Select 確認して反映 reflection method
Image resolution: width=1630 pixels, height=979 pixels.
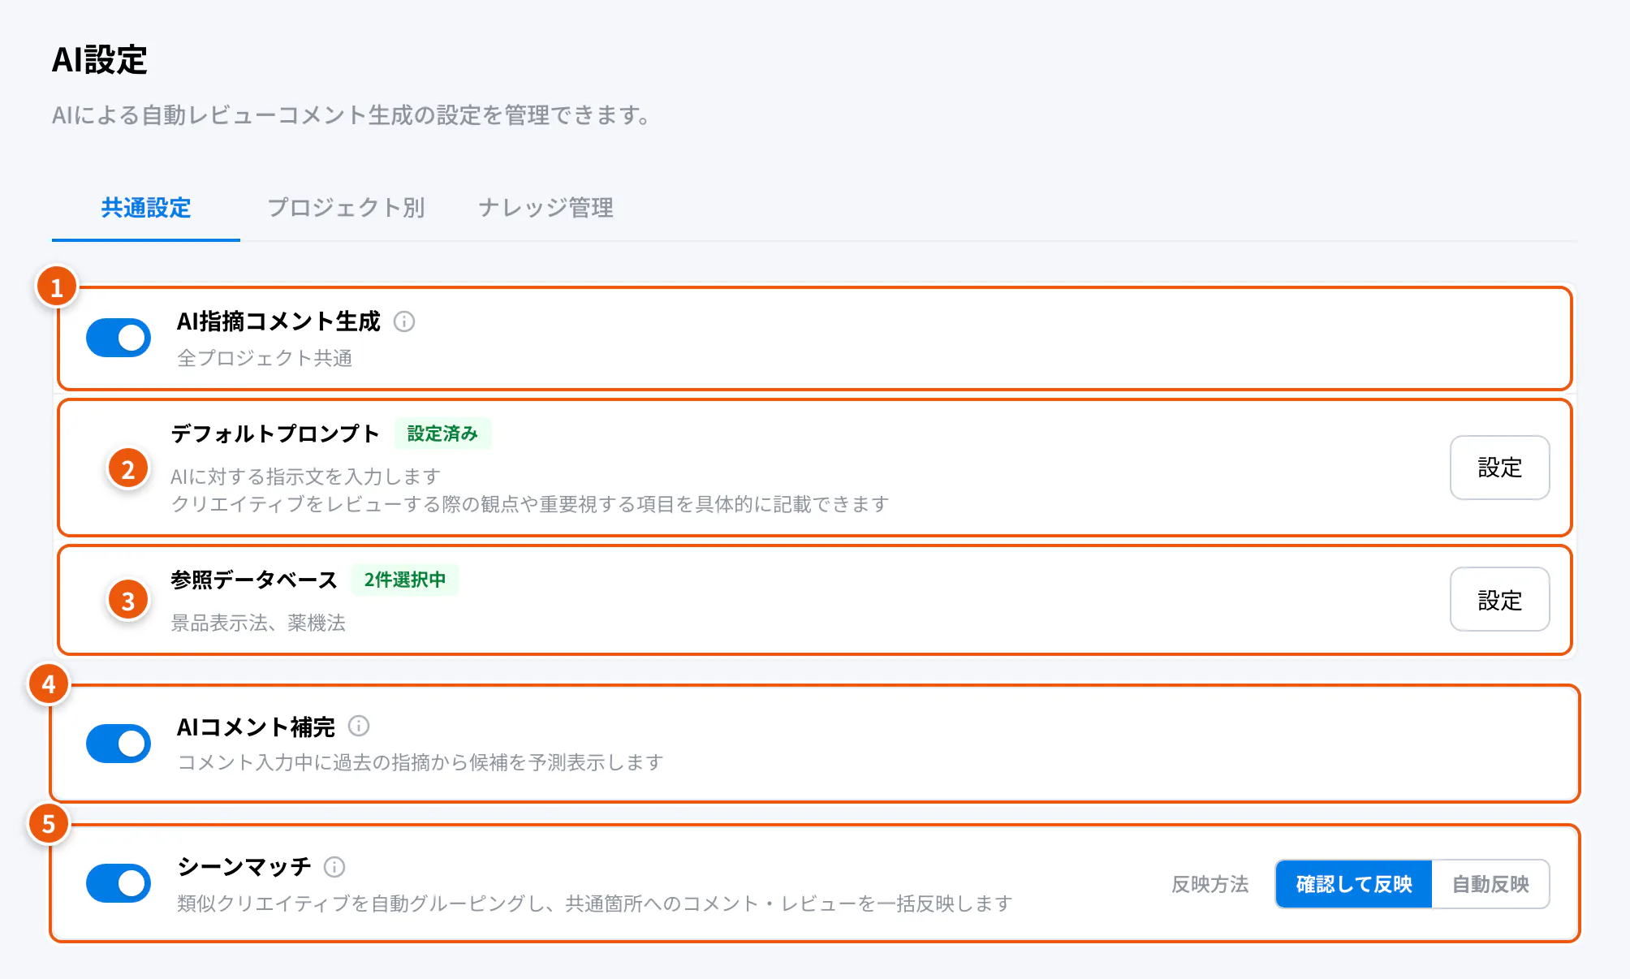coord(1354,884)
